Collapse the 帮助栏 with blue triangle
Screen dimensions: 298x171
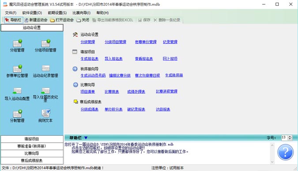(x=86, y=138)
